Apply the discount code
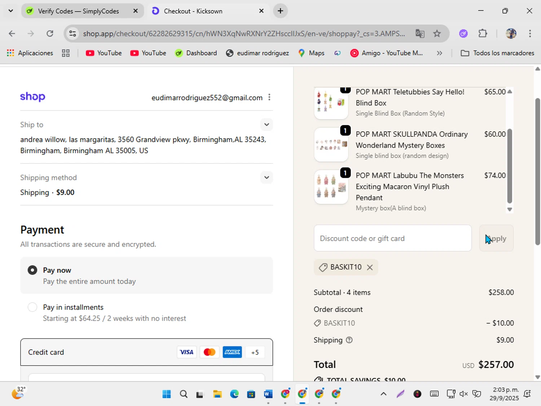 [x=496, y=238]
